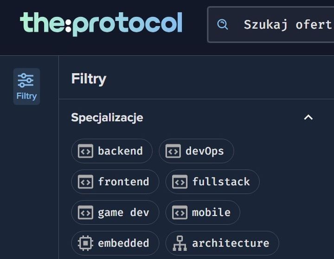Toggle the backend specialization filter
This screenshot has height=259, width=334.
120,151
